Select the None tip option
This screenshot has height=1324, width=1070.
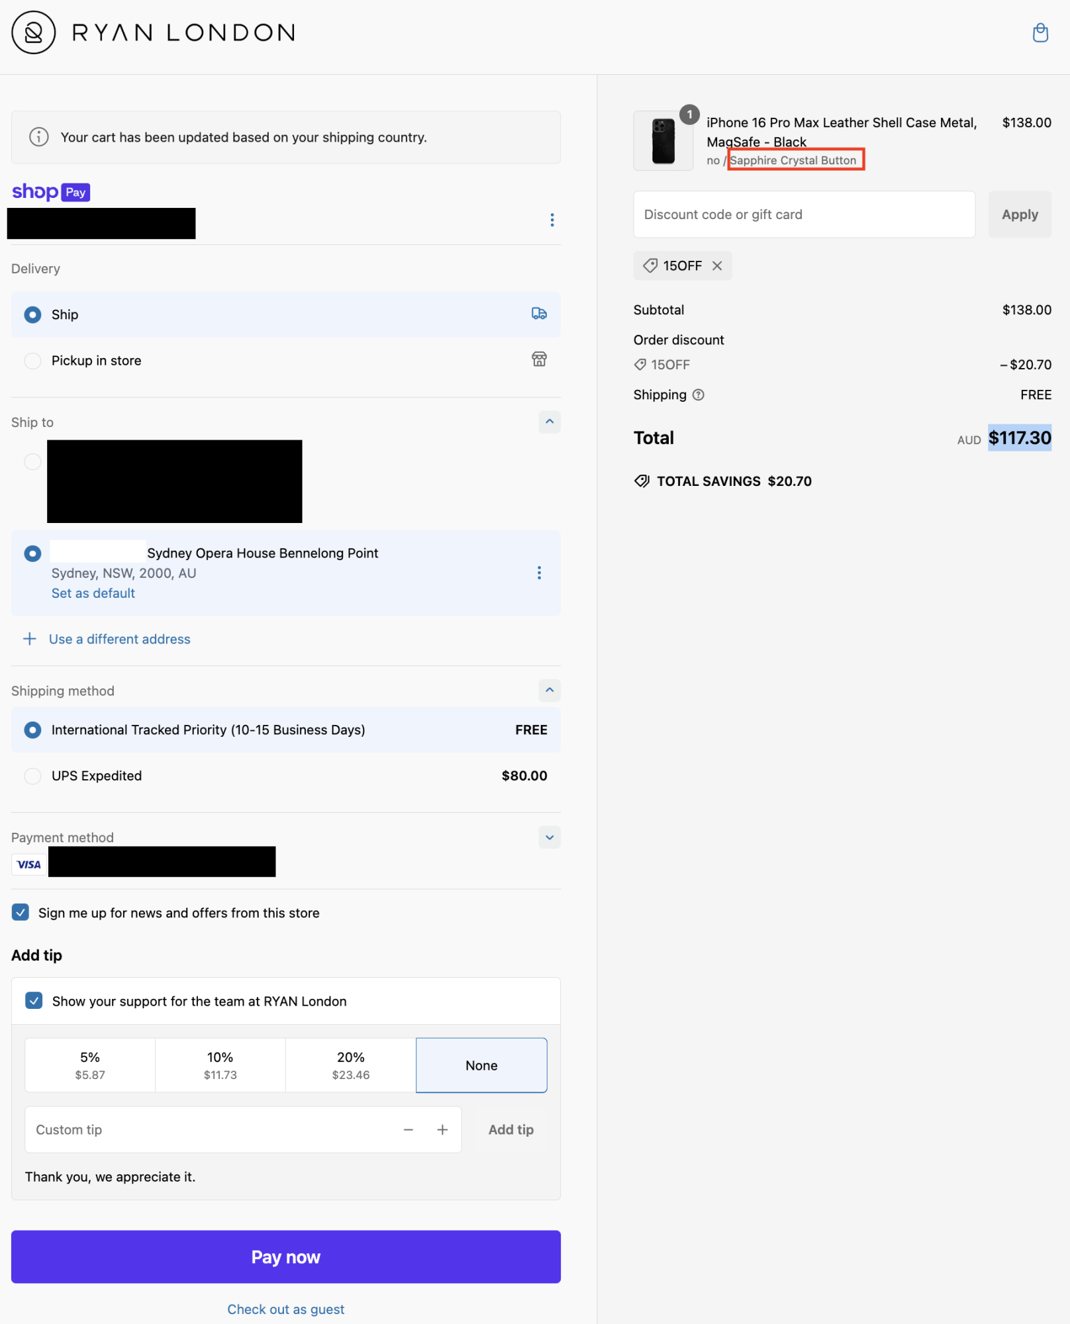[481, 1065]
